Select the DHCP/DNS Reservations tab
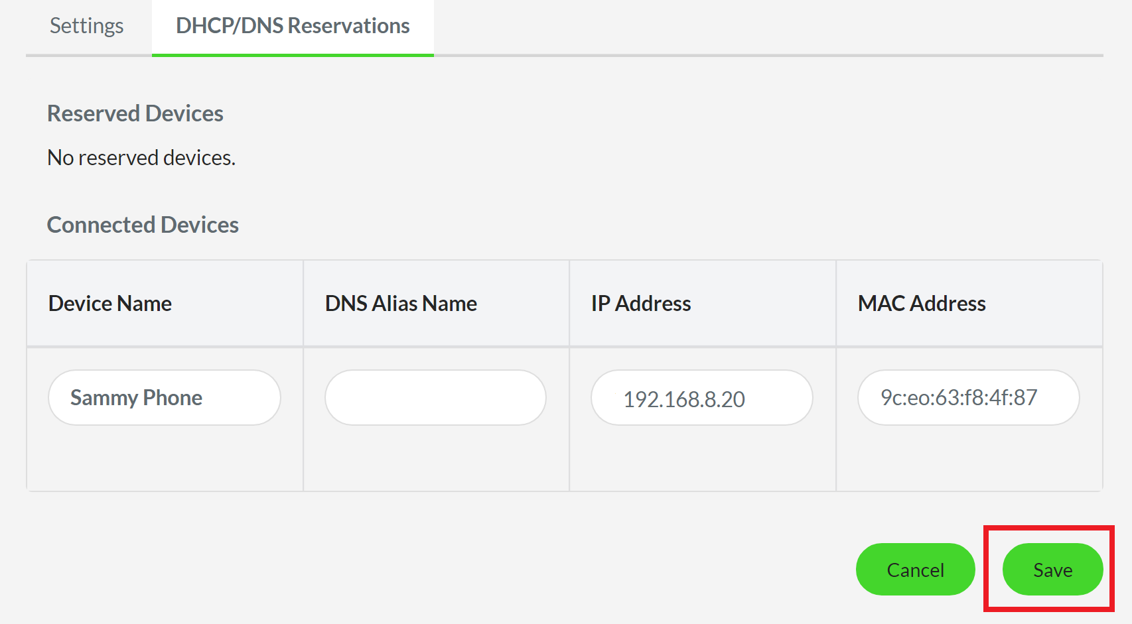 point(292,25)
